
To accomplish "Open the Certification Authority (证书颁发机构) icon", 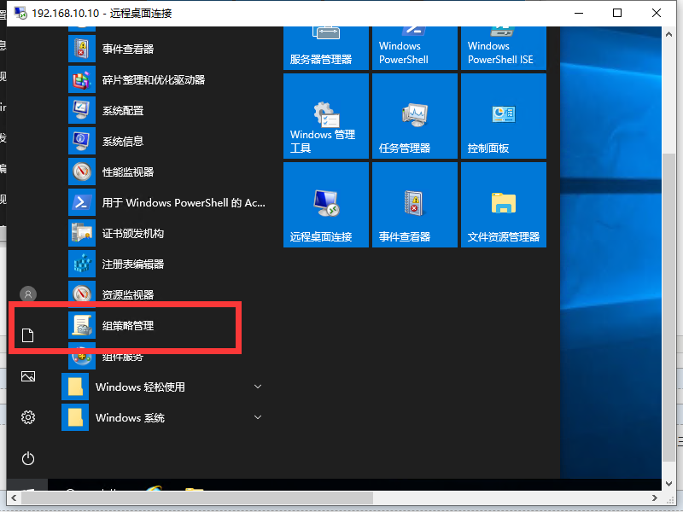I will click(82, 233).
